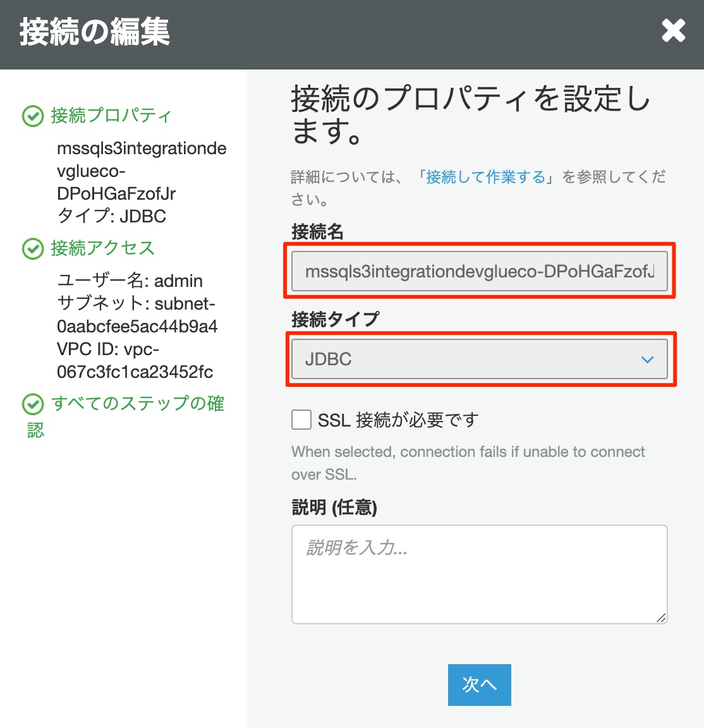Click the 説明 (任意) text area
Screen dimensions: 704x728
pyautogui.click(x=479, y=574)
